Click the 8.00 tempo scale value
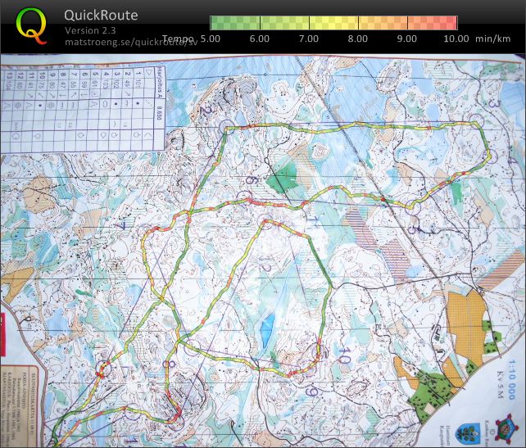 (x=357, y=38)
